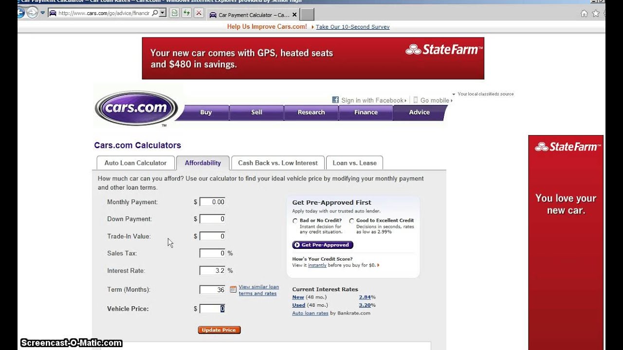Screen dimensions: 623x350
Task: Click the orange Update Price button
Action: [219, 330]
